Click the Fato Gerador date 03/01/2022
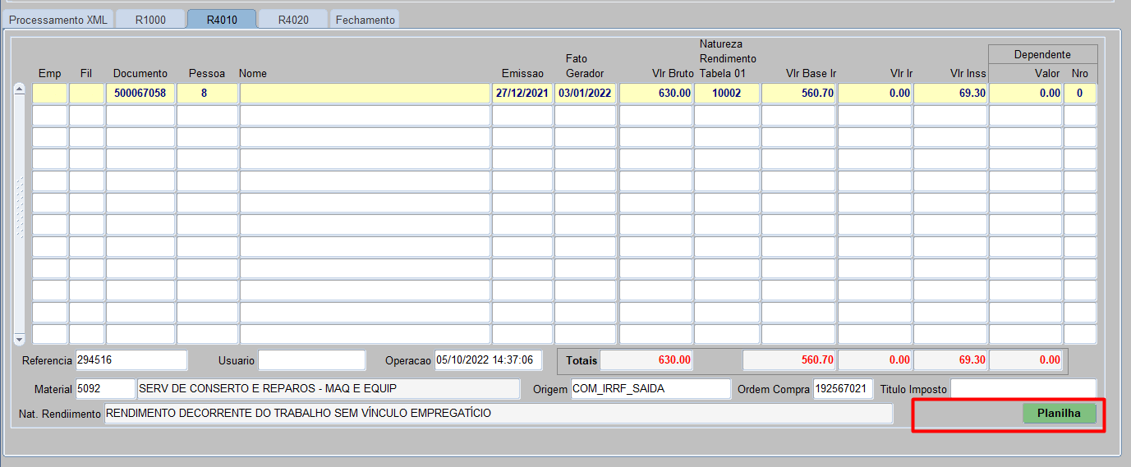This screenshot has width=1131, height=467. click(x=585, y=94)
